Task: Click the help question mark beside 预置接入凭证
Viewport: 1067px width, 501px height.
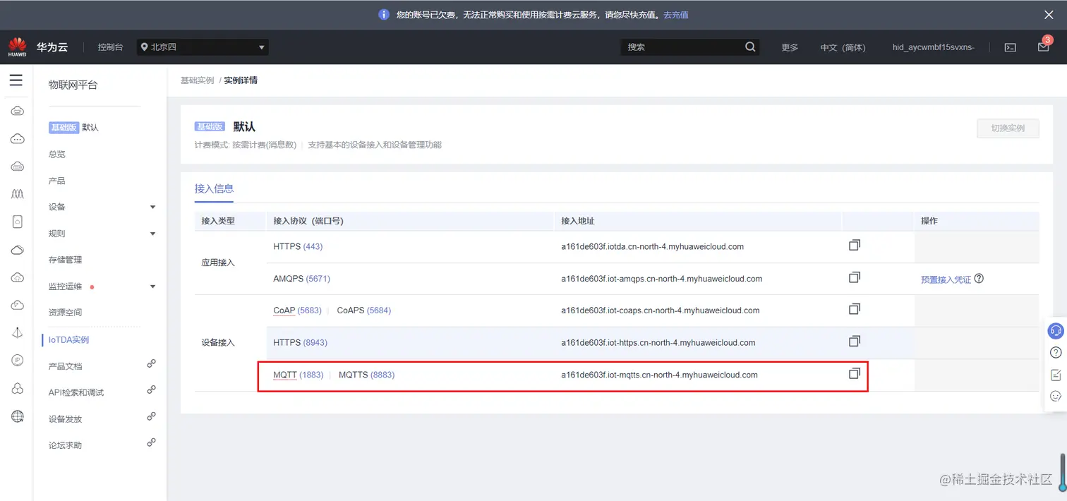Action: coord(979,279)
